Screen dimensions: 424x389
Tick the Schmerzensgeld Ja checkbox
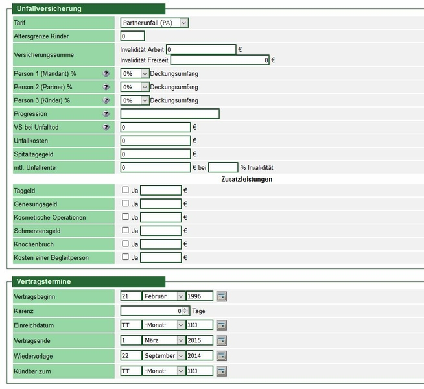point(126,231)
